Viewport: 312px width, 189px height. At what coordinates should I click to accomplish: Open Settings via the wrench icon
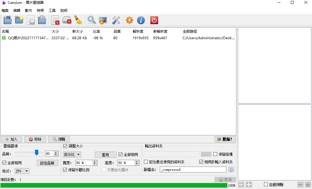click(x=116, y=20)
